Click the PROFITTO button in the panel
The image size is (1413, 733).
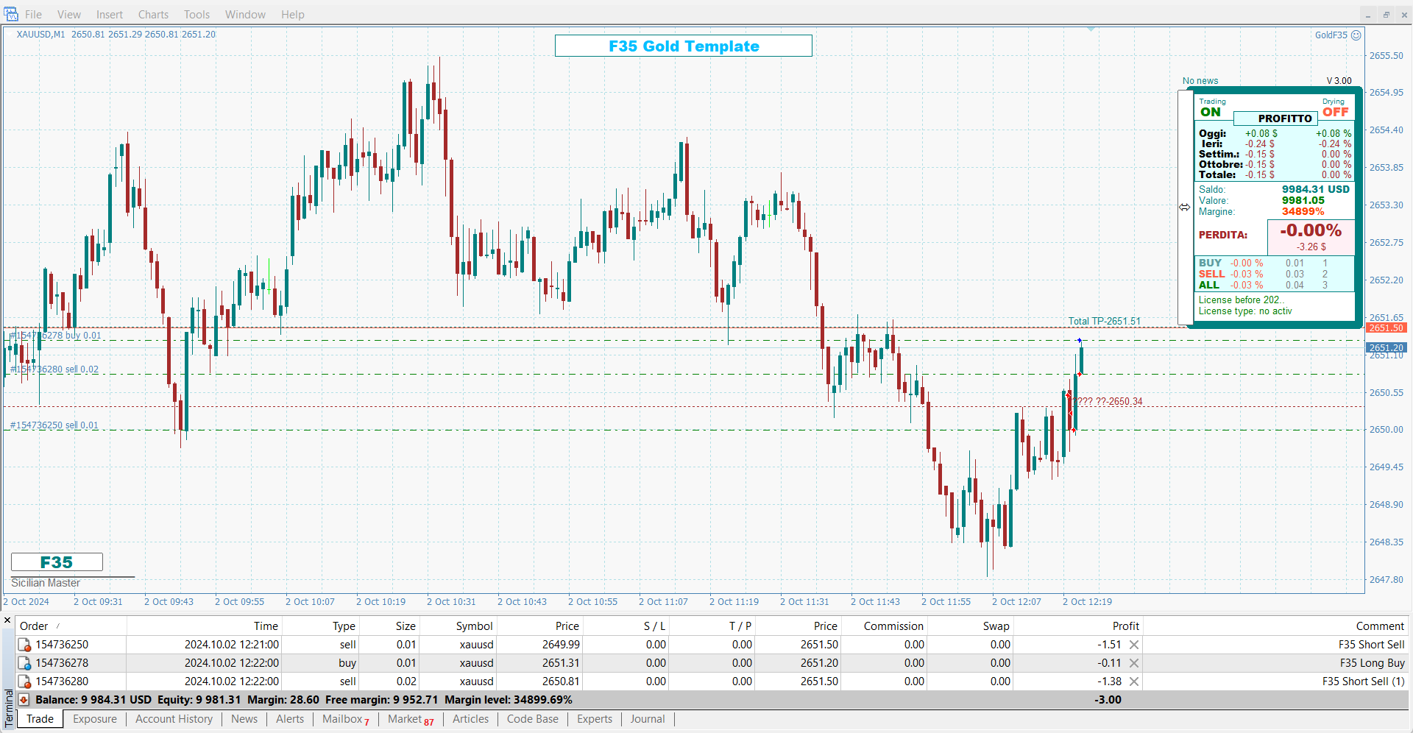tap(1284, 118)
